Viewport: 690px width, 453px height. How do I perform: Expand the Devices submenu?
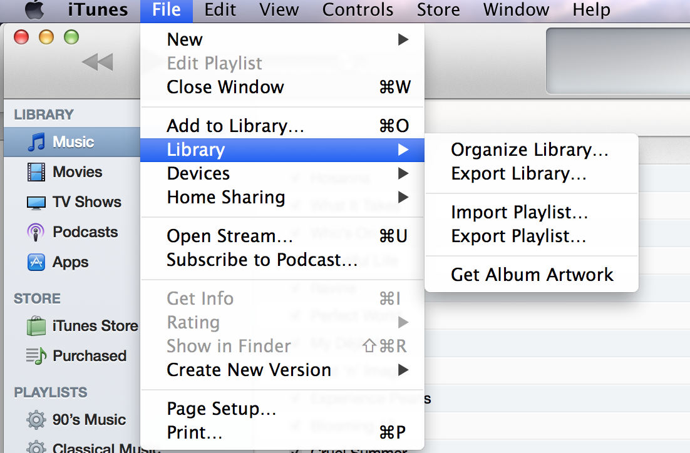coord(403,174)
